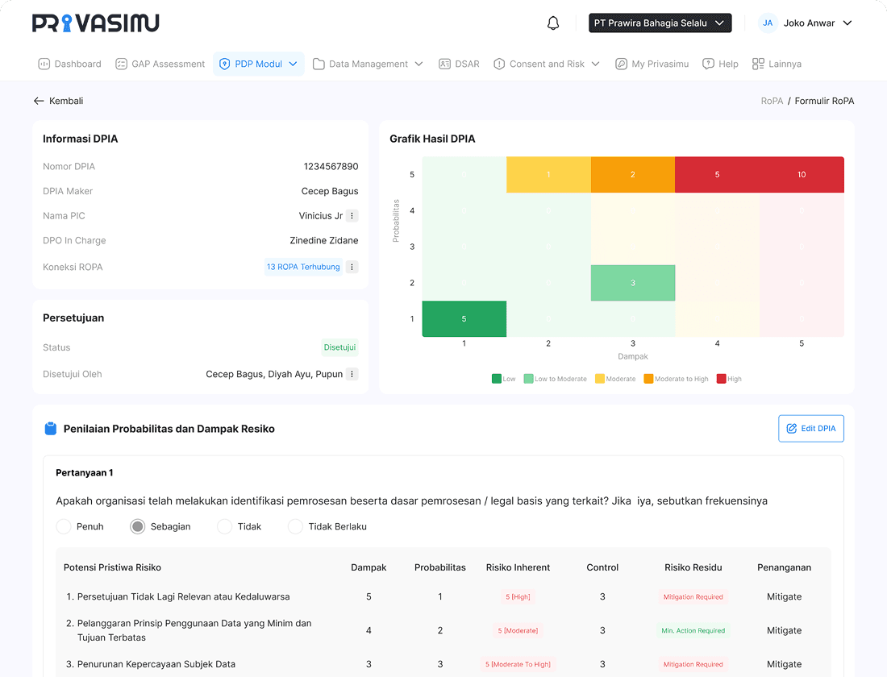
Task: Switch to the Dashboard menu item
Action: pos(69,63)
